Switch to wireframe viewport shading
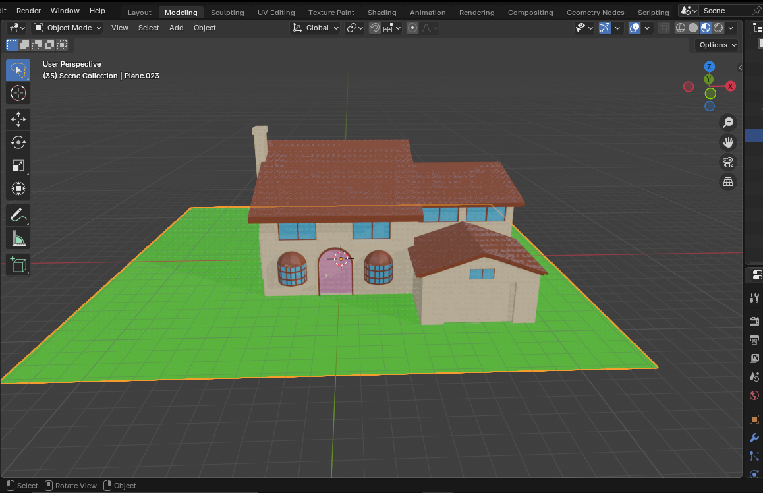This screenshot has width=763, height=493. point(681,28)
